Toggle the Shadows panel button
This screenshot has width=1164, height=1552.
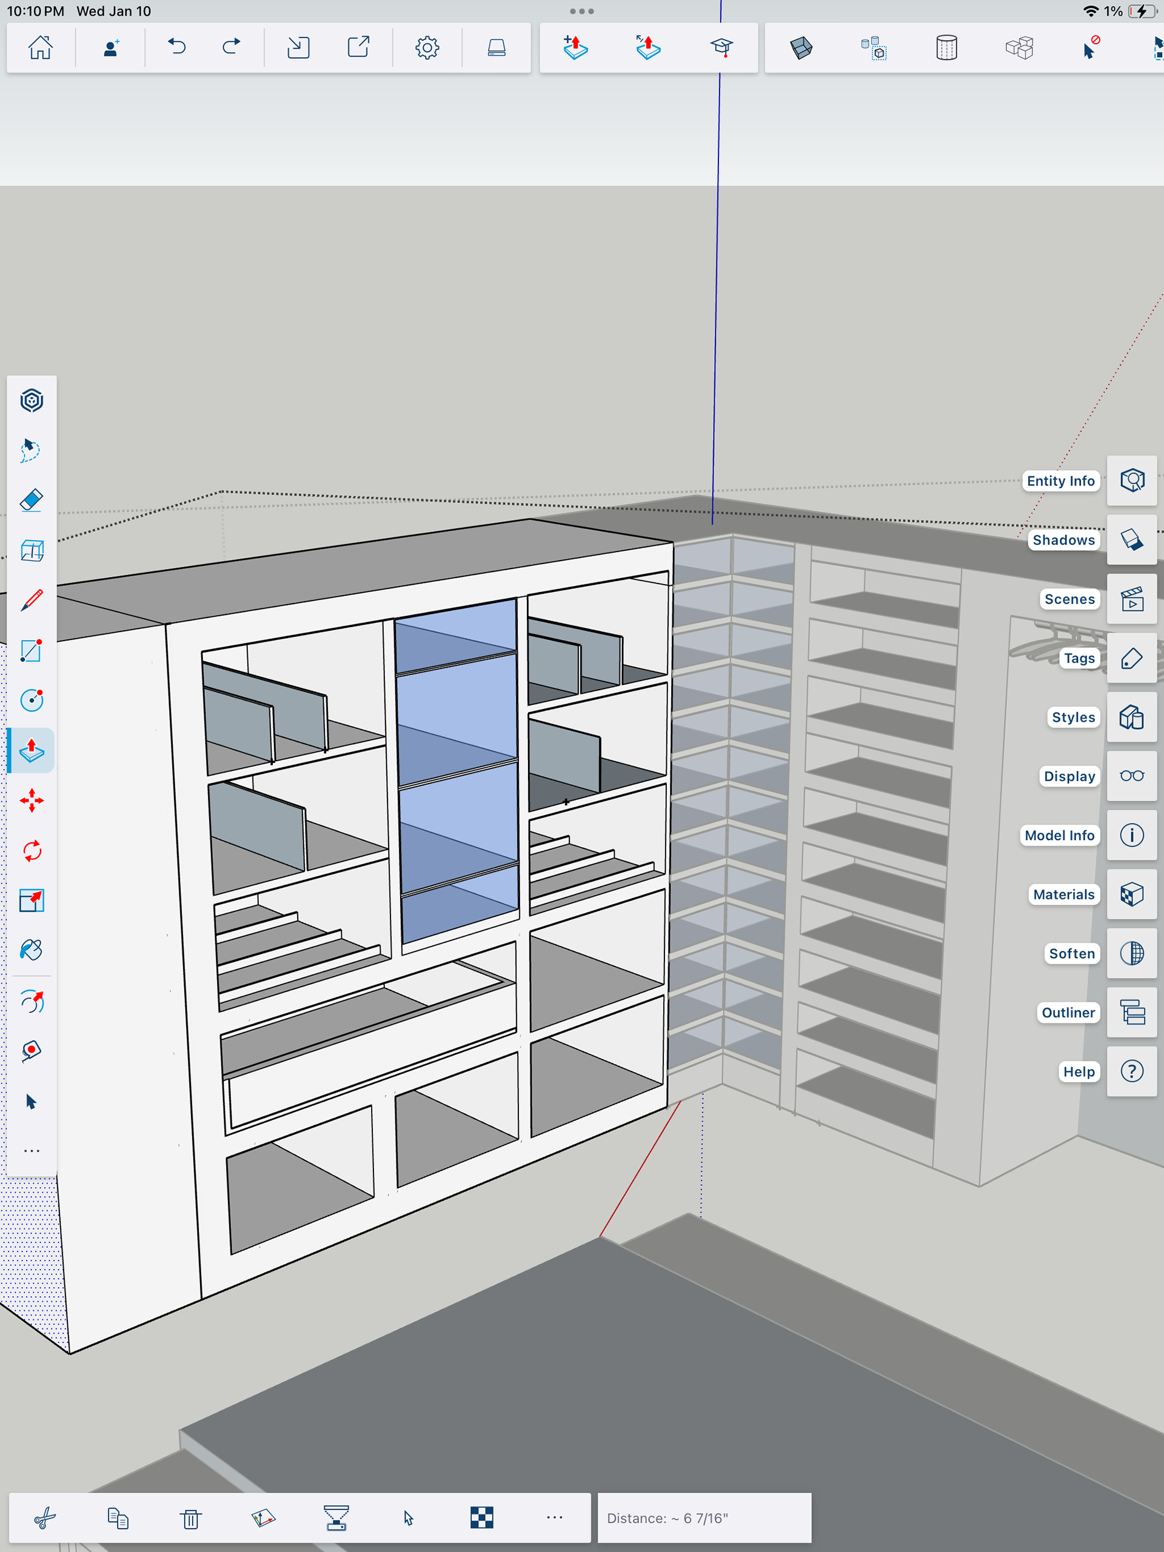click(1132, 539)
